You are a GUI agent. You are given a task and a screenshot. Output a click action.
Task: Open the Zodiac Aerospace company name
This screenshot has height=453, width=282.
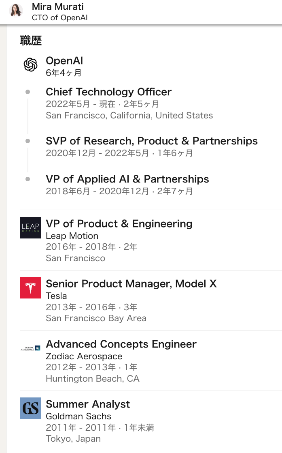84,356
